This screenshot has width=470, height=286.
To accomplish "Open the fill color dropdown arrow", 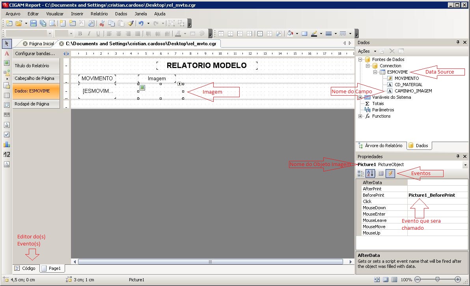I will 297,33.
